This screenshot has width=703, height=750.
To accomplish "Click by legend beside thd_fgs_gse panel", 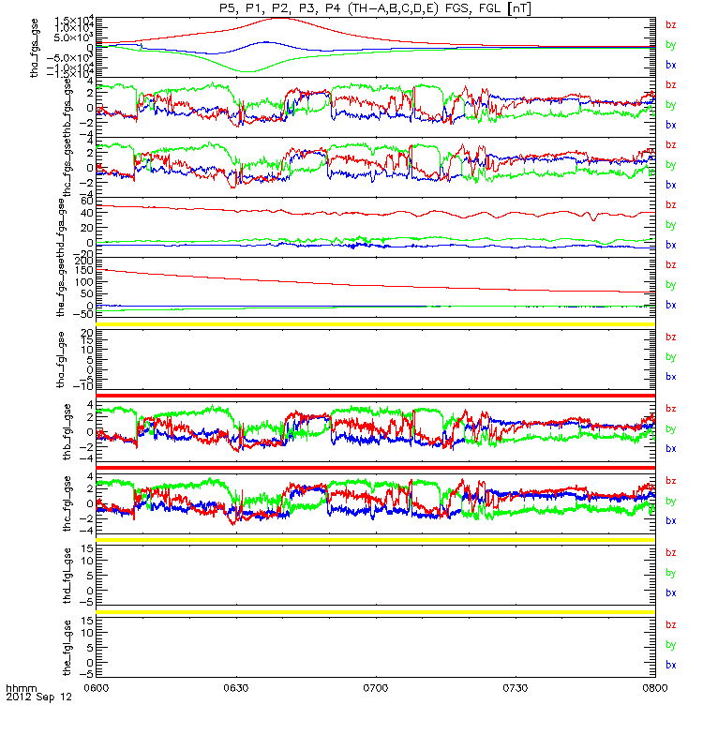I will (x=671, y=225).
